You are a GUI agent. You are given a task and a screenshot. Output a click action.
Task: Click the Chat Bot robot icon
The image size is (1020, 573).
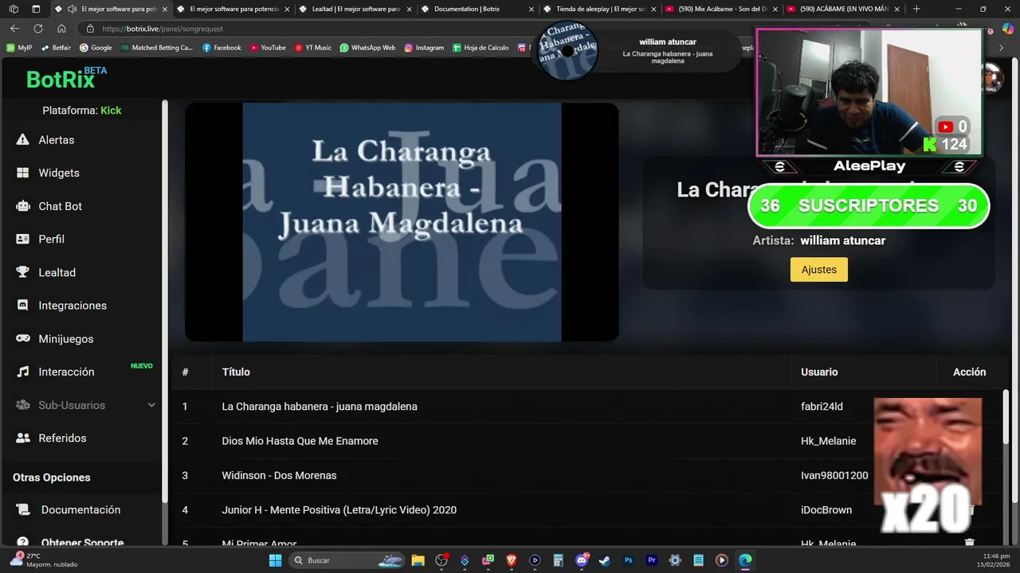(x=23, y=206)
